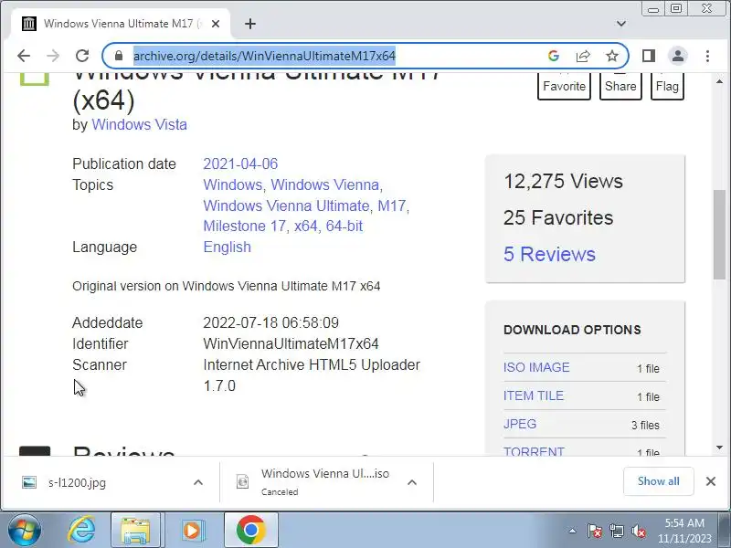The width and height of the screenshot is (731, 548).
Task: Click the page scrollbar up arrow
Action: [x=719, y=81]
